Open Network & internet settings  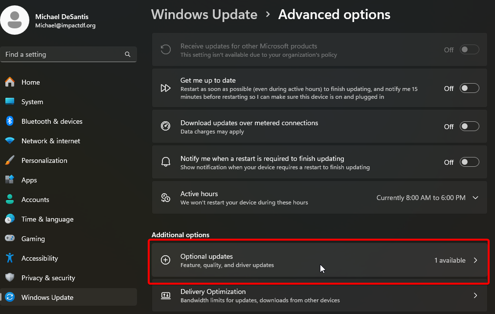[x=68, y=141]
